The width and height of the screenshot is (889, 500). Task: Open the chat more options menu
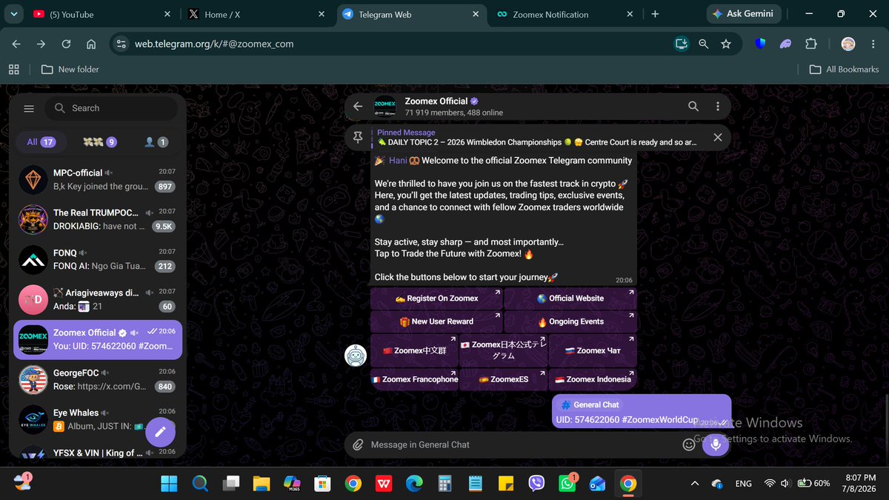tap(717, 107)
